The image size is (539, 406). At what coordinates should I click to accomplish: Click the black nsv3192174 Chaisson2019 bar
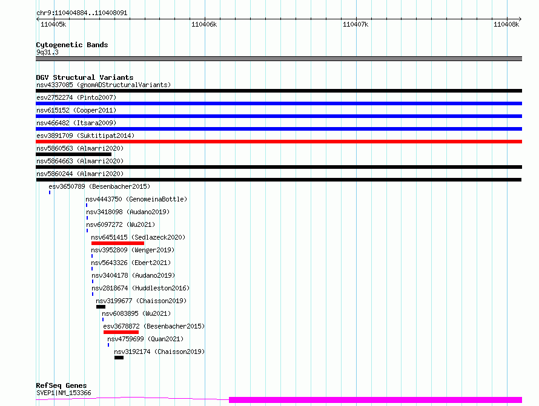coord(119,358)
